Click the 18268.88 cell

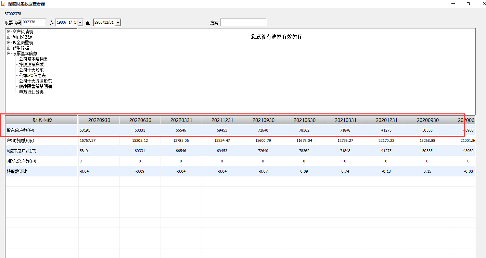427,140
